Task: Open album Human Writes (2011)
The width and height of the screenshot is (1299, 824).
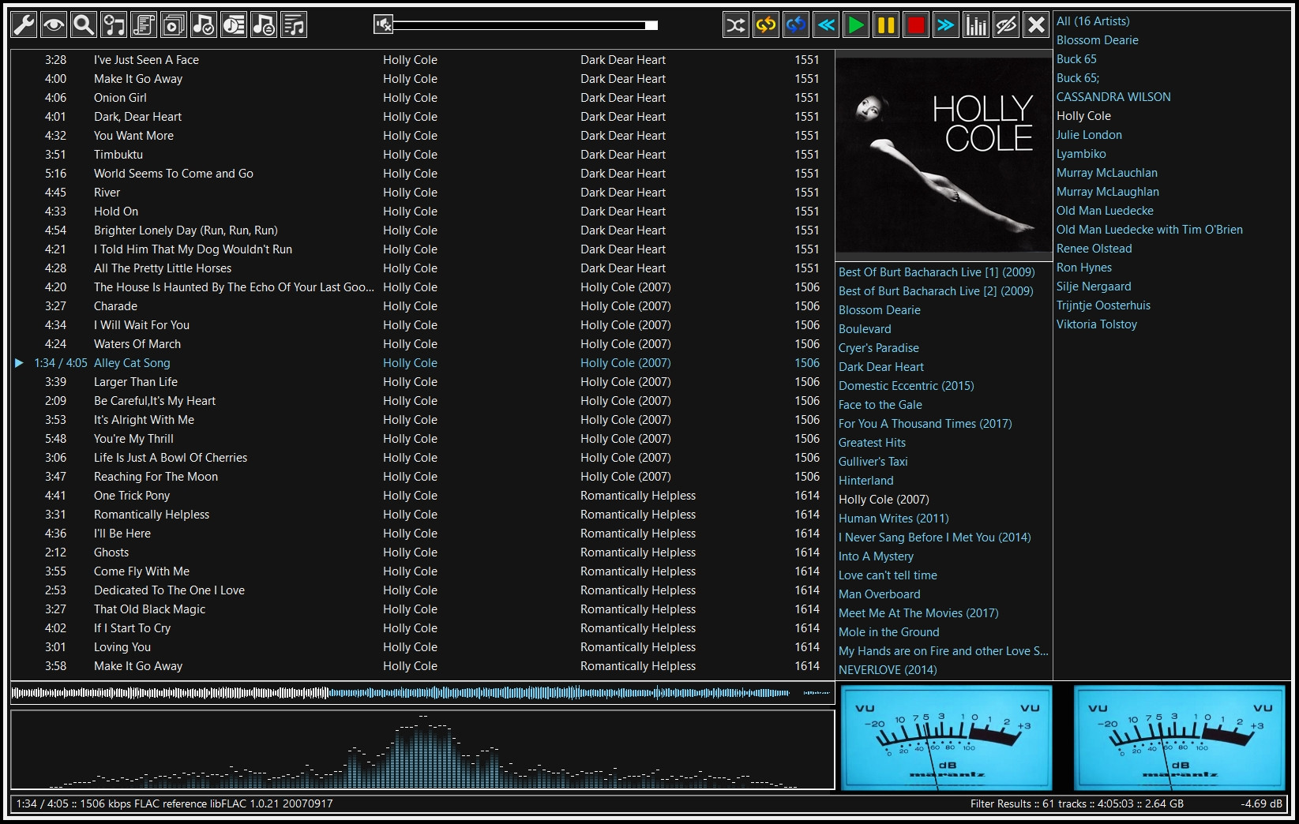Action: click(894, 519)
